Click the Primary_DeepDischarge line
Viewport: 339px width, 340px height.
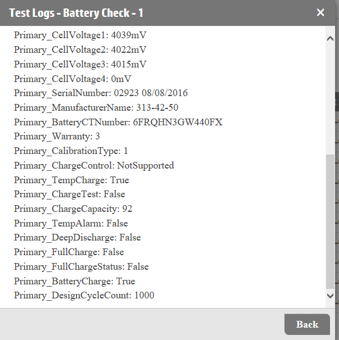click(77, 238)
